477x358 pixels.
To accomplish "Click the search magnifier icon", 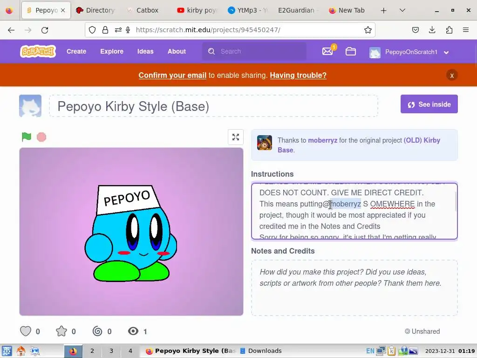I will [x=211, y=51].
